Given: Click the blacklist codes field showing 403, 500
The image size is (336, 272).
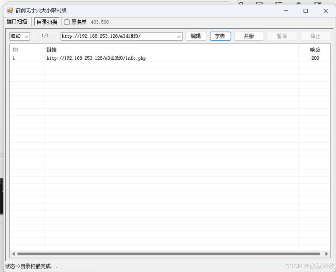Looking at the screenshot, I should click(x=211, y=22).
